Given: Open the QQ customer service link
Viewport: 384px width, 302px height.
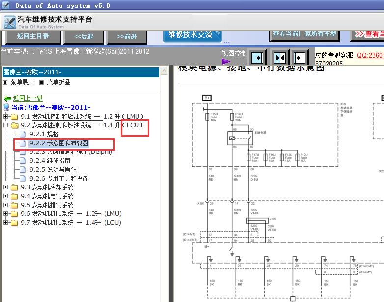Looking at the screenshot, I should (x=370, y=55).
